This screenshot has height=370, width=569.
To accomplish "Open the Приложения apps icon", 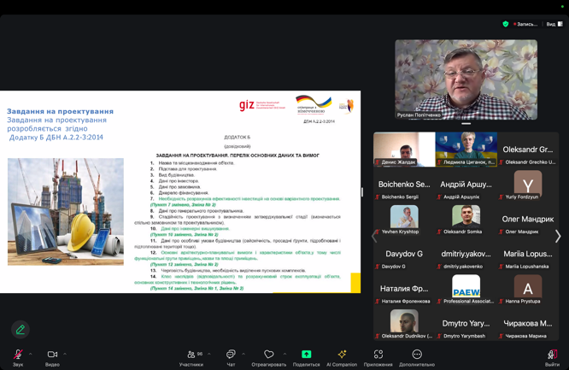I will (x=378, y=355).
